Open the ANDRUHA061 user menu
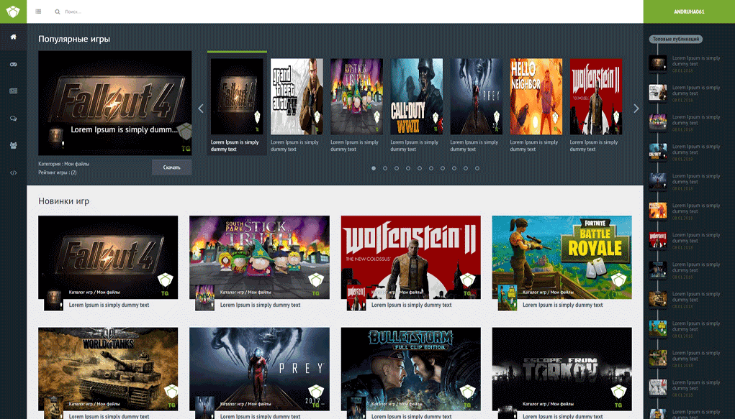Image resolution: width=735 pixels, height=419 pixels. (689, 11)
